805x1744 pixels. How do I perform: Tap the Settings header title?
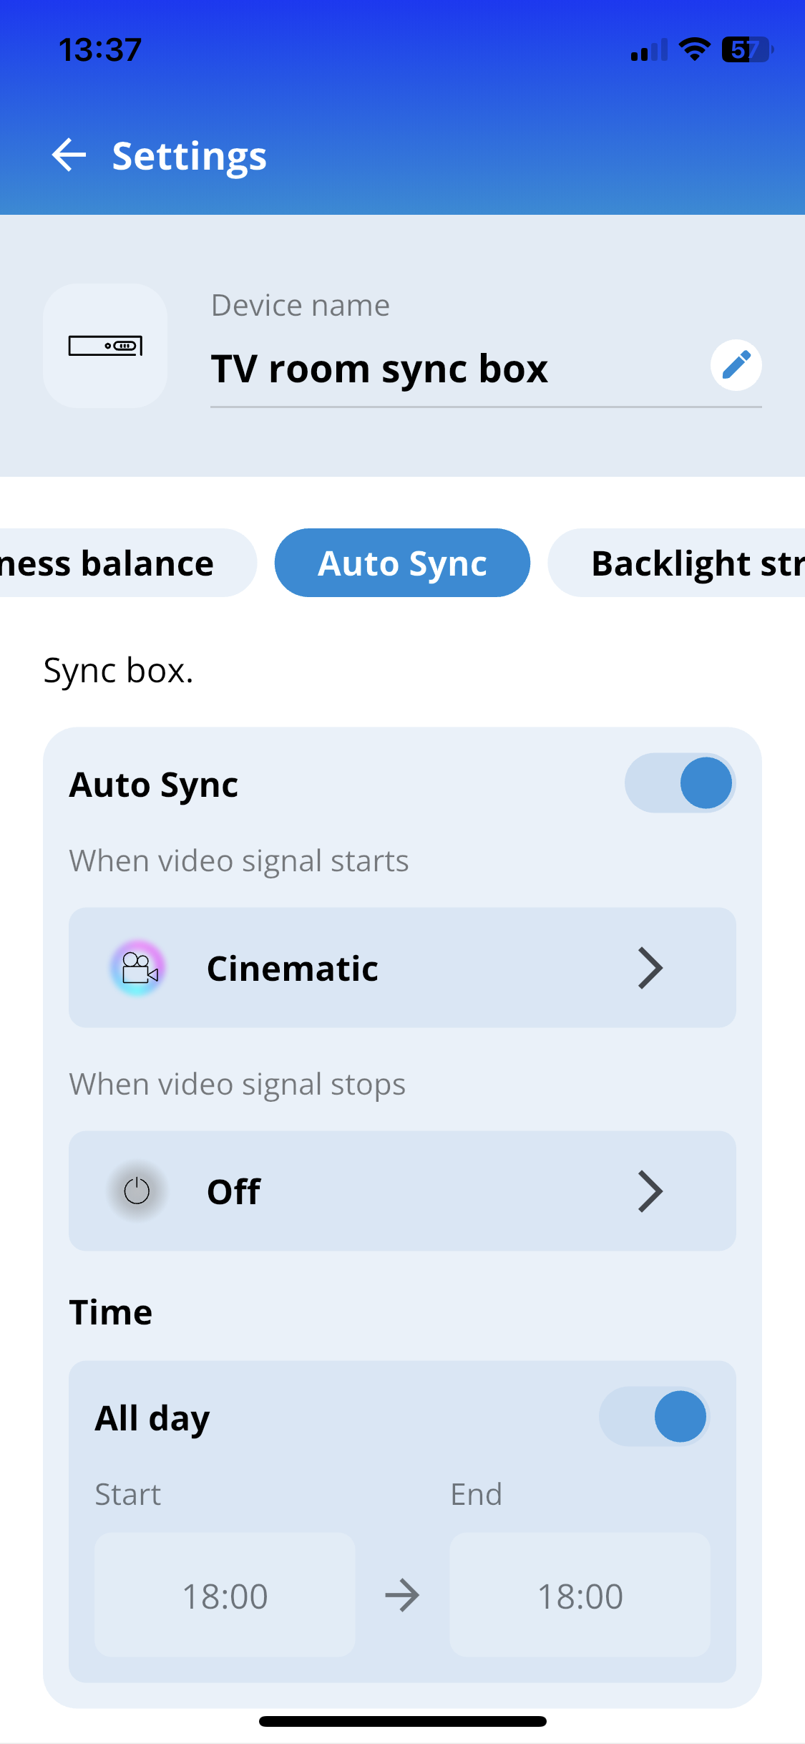click(190, 156)
